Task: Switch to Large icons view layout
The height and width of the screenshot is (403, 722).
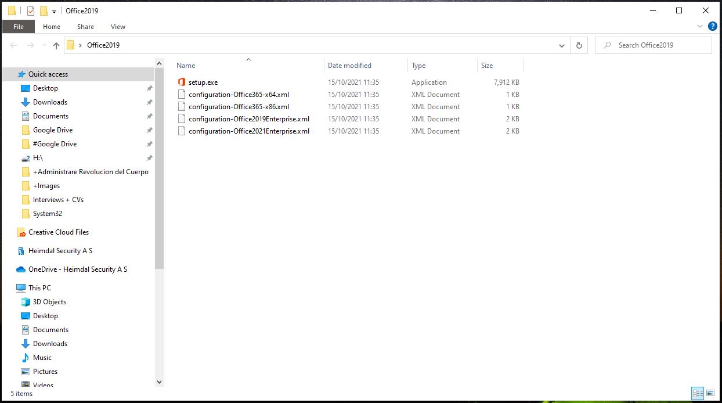Action: tap(710, 393)
